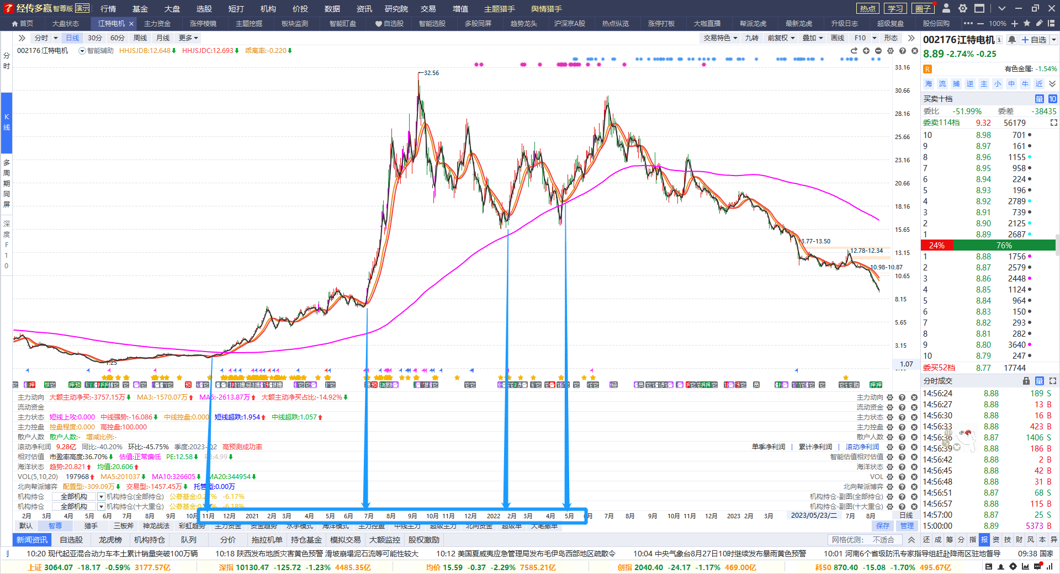Open the 交易特色 dropdown
This screenshot has width=1060, height=574.
[x=720, y=38]
